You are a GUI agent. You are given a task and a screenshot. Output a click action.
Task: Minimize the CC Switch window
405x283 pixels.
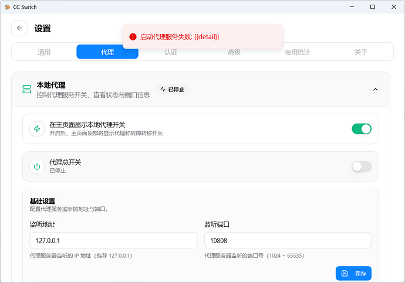pos(352,6)
